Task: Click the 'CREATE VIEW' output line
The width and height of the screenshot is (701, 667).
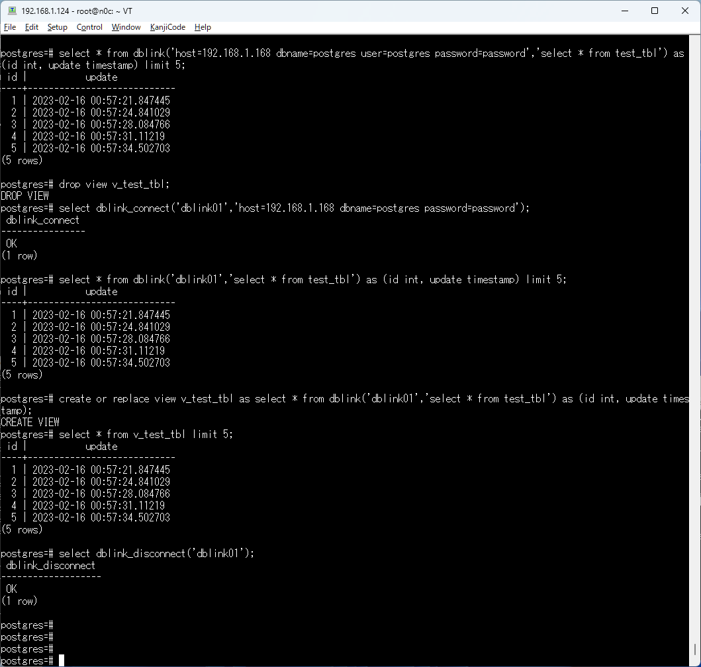Action: pyautogui.click(x=30, y=422)
